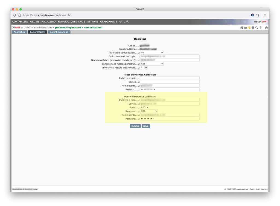
Task: Open the UTILITÀ menu
Action: point(124,22)
